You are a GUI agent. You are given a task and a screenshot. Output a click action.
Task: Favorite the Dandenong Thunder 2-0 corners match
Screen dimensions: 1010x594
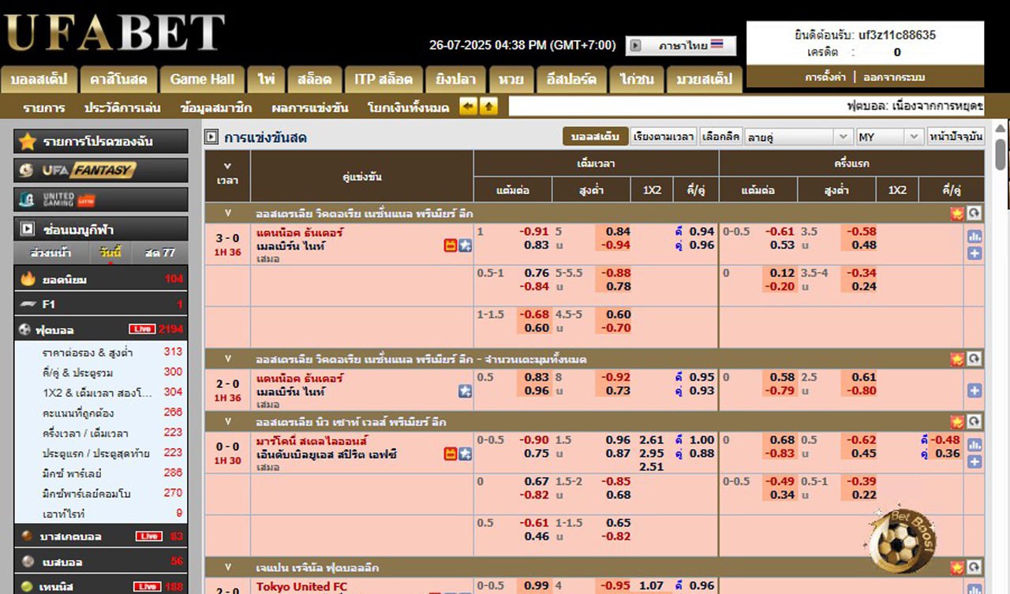[x=465, y=391]
